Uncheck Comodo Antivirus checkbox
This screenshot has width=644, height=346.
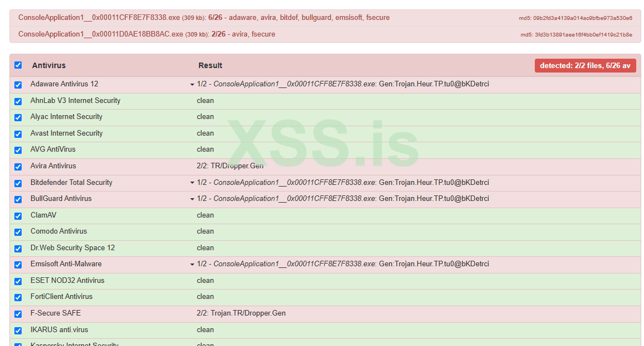pyautogui.click(x=18, y=233)
